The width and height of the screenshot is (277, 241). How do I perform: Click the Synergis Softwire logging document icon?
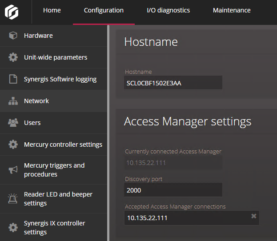(x=13, y=79)
